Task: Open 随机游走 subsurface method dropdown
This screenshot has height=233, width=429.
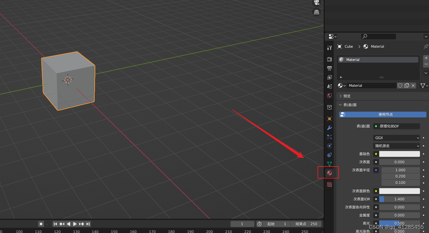Action: pos(397,146)
